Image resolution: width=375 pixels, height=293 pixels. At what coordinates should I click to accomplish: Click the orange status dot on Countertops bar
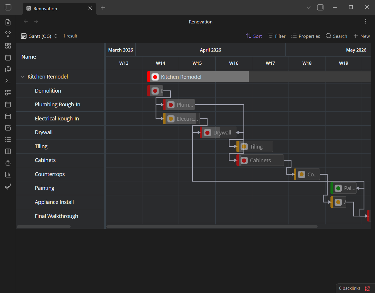[301, 174]
